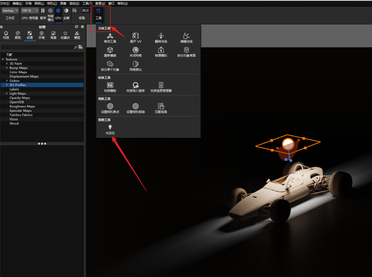Click the 85.0 field of view value
This screenshot has height=277, width=372.
pyautogui.click(x=85, y=10)
